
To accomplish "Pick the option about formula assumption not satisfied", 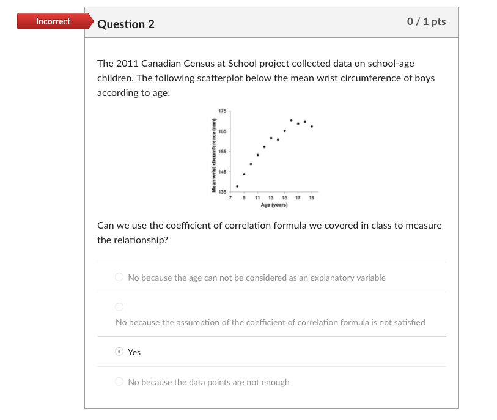I will point(270,322).
